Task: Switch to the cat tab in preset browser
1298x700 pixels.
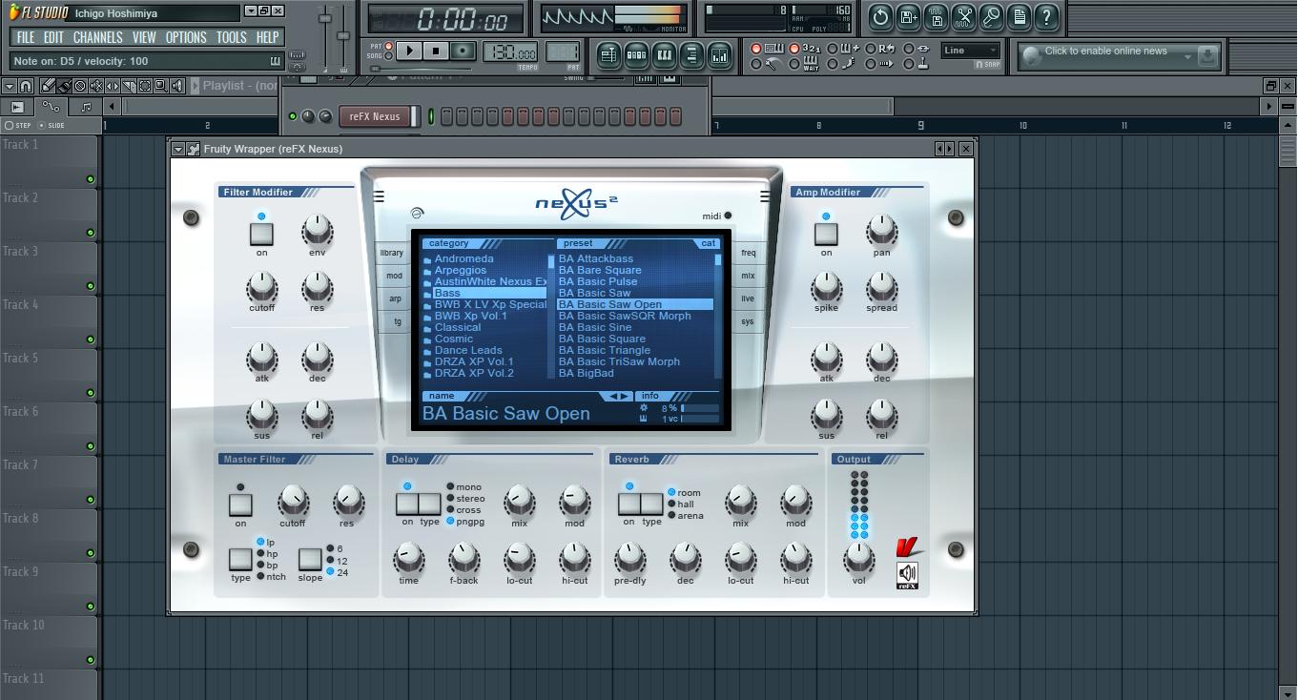Action: (x=709, y=243)
